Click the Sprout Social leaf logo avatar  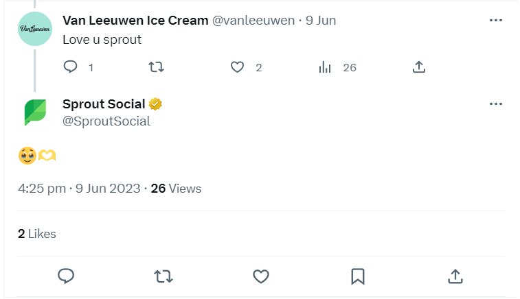[x=34, y=112]
